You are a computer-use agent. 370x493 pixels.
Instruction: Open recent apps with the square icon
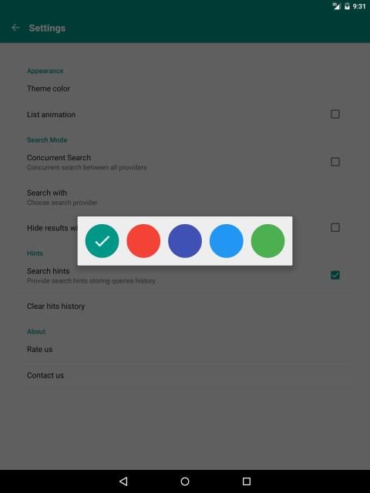coord(247,481)
